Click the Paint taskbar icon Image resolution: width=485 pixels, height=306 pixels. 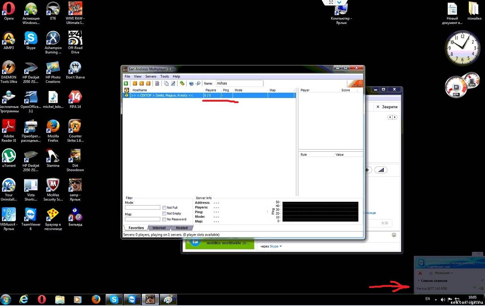(168, 299)
